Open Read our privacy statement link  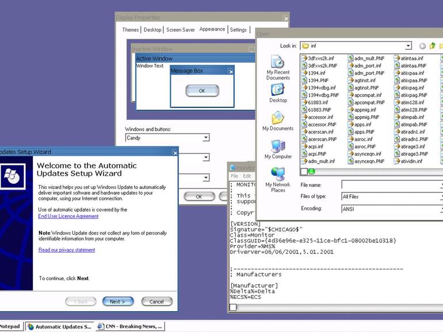(67, 250)
